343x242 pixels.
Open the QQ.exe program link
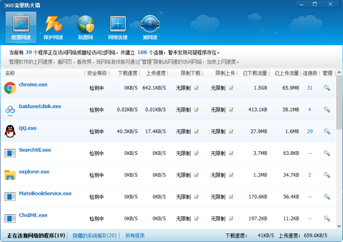click(x=27, y=128)
